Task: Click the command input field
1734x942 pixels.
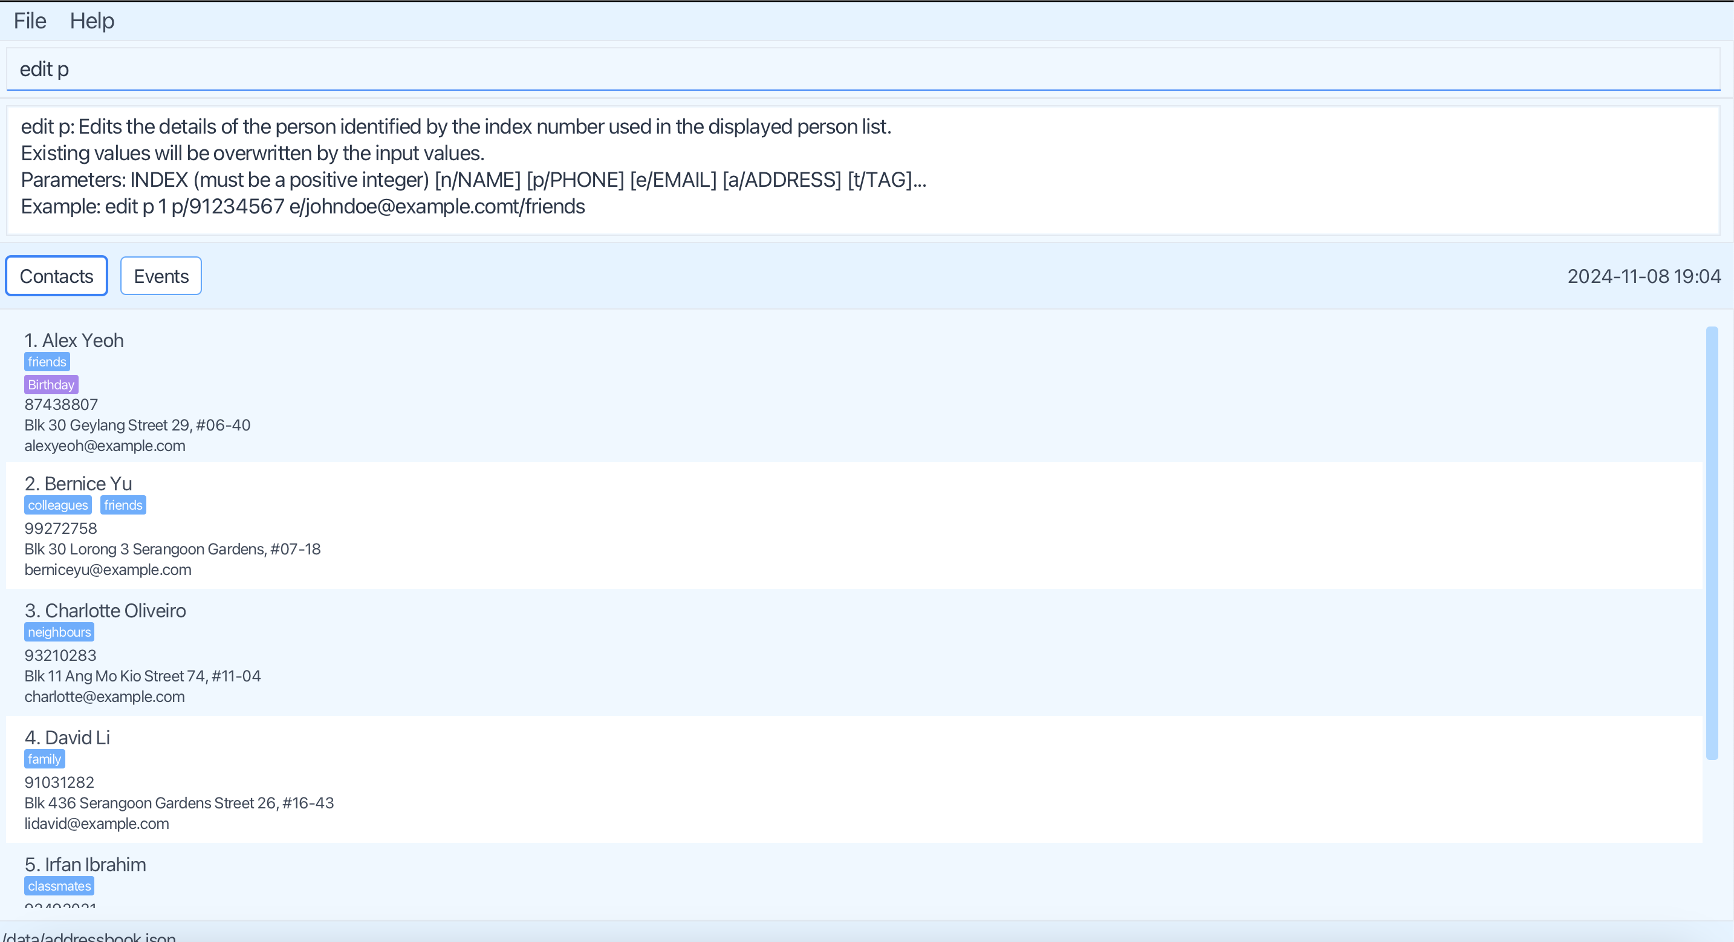Action: pyautogui.click(x=862, y=70)
